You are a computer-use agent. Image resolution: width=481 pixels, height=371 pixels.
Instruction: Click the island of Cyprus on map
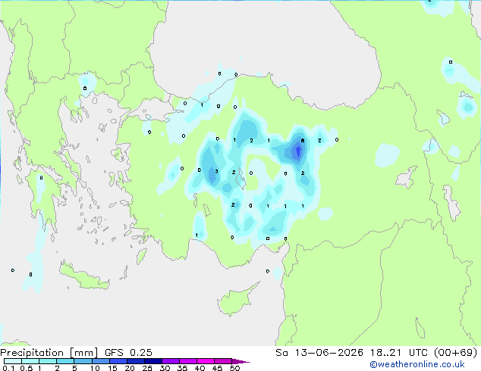point(237,300)
